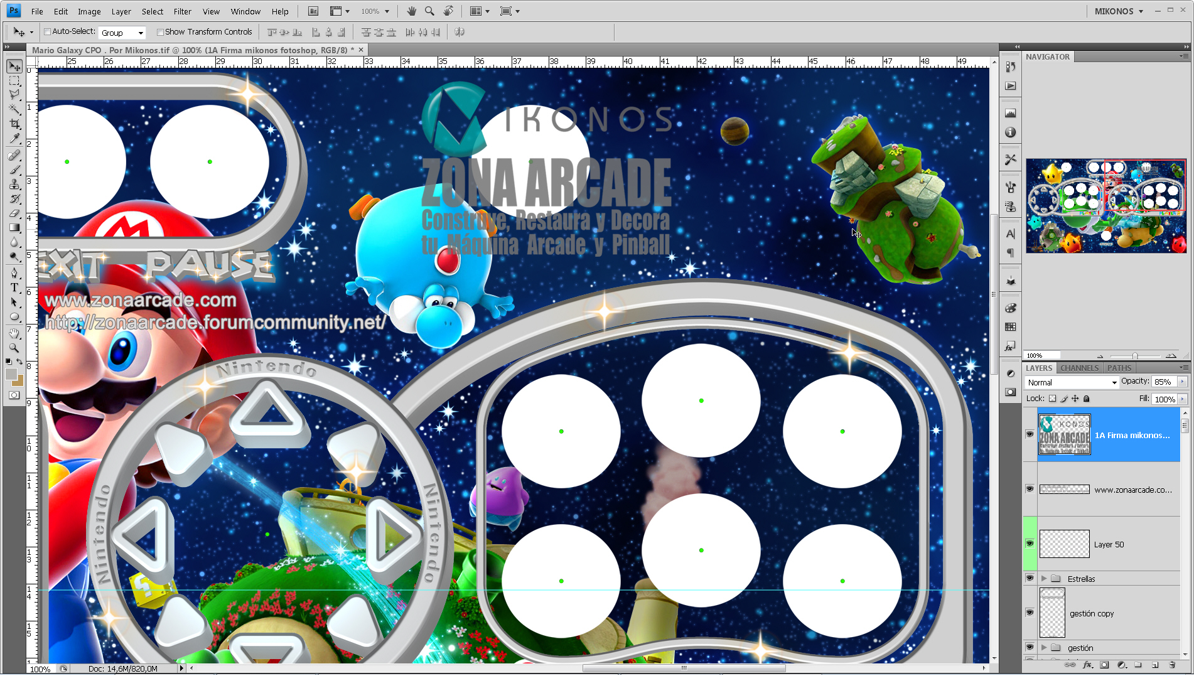Open the Window menu
The width and height of the screenshot is (1194, 676).
(245, 11)
